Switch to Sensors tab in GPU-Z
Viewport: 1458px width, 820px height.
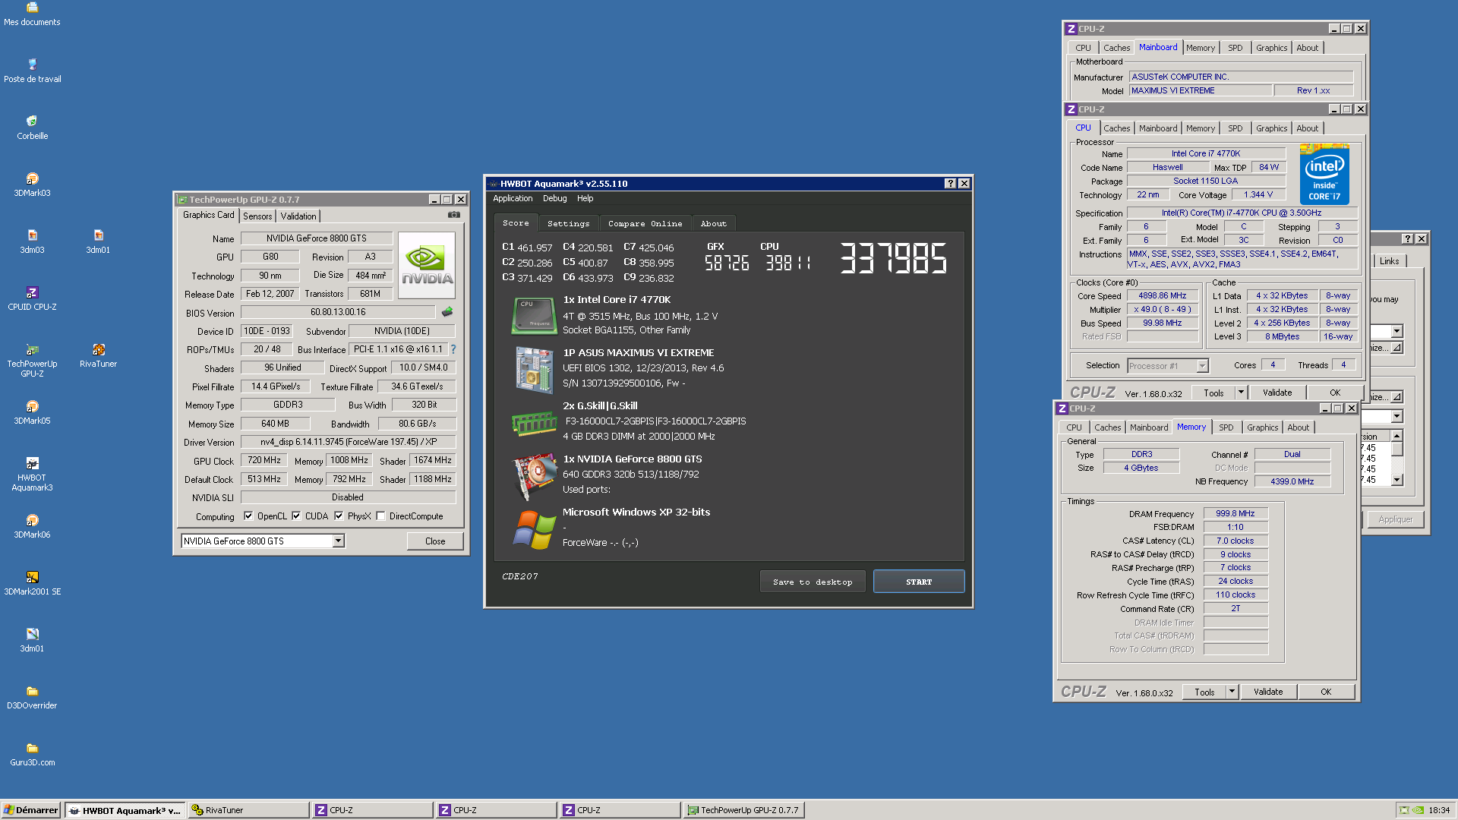(257, 216)
